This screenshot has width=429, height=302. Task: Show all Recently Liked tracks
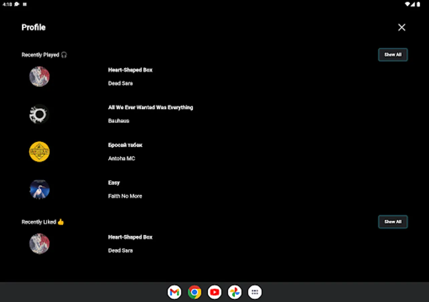pyautogui.click(x=393, y=222)
